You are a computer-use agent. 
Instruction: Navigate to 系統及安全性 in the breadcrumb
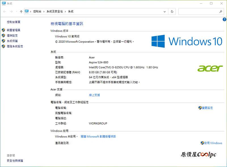pyautogui.click(x=54, y=12)
